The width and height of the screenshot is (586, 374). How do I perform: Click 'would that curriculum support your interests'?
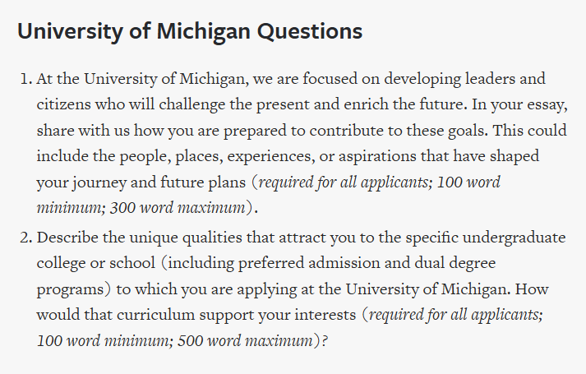pos(196,315)
